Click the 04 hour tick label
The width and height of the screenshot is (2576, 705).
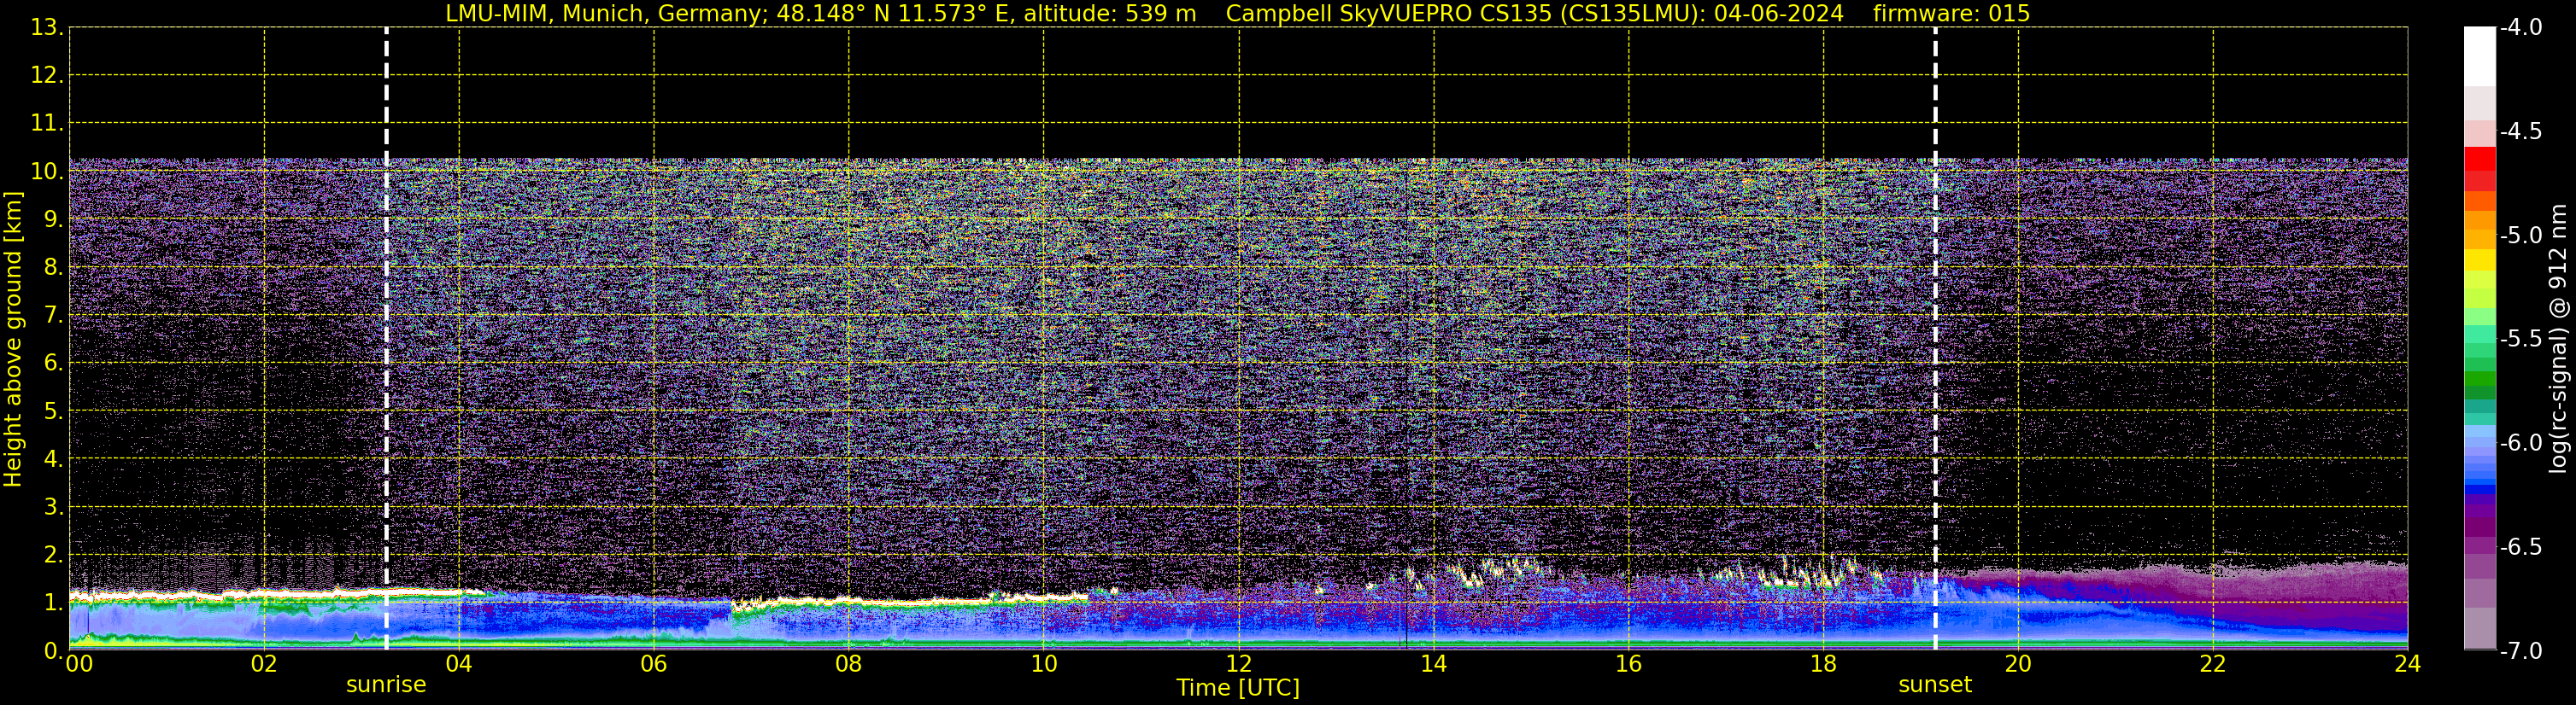coord(459,665)
